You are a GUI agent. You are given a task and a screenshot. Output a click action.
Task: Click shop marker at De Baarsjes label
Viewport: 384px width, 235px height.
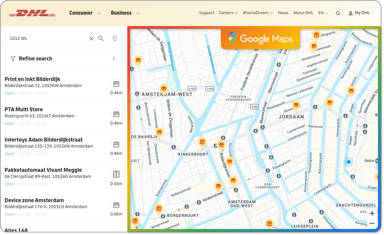coord(159,133)
